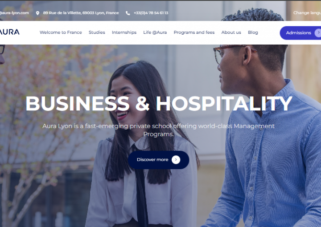Image resolution: width=321 pixels, height=227 pixels.
Task: Click the AURA logo
Action: (x=9, y=32)
